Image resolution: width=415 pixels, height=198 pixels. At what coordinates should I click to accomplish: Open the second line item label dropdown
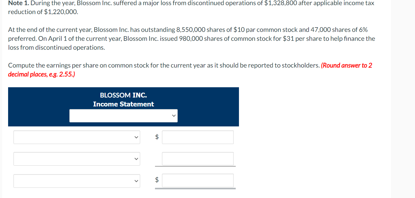click(x=77, y=159)
